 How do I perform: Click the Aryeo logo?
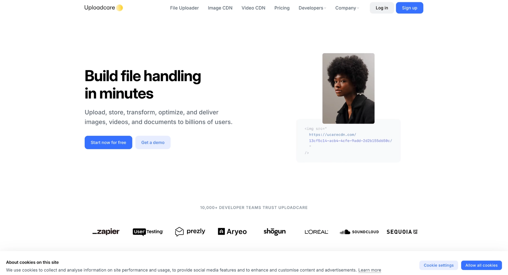(232, 232)
